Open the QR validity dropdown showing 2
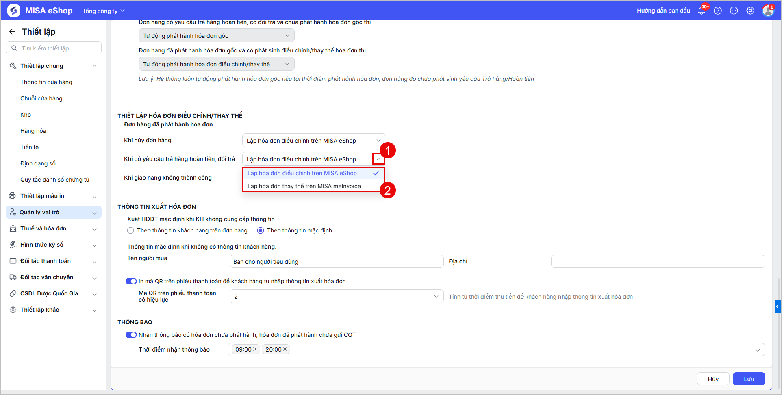This screenshot has width=782, height=395. [x=336, y=296]
